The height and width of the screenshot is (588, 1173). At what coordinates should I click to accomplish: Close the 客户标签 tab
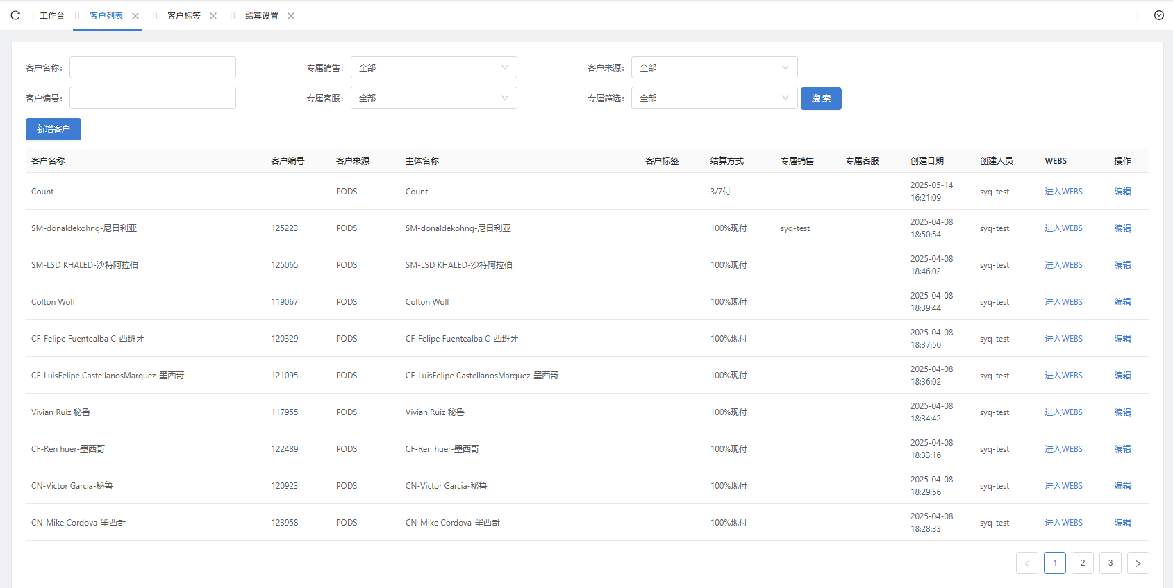point(213,16)
